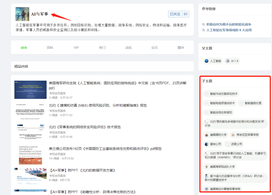Open link 人工智能在军事领域的 8 大应用
Viewport: 272px width, 195px height.
tap(229, 30)
